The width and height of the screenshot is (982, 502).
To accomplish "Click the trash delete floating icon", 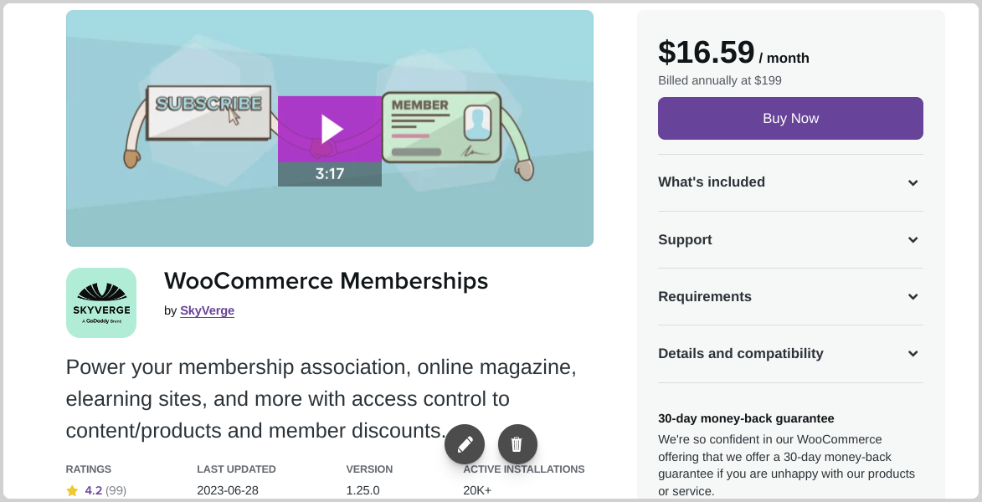I will point(517,444).
